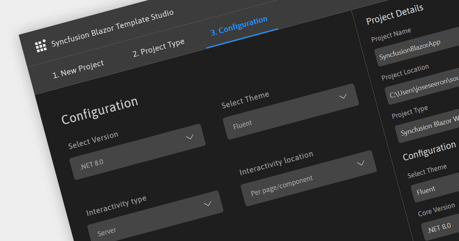459x241 pixels.
Task: Click the Project Location path field
Action: click(x=422, y=86)
